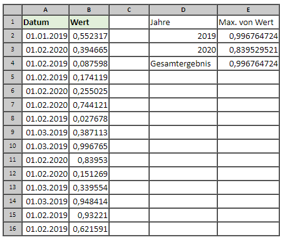This screenshot has width=283, height=240.
Task: Click the select-all corner box
Action: pyautogui.click(x=13, y=10)
